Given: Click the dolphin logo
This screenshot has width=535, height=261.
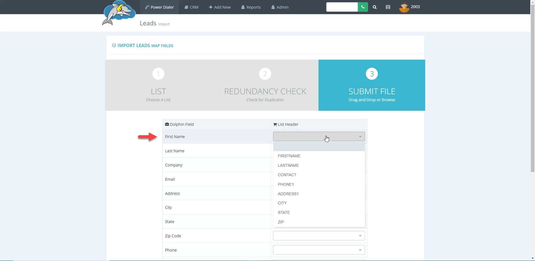Looking at the screenshot, I should [x=119, y=13].
